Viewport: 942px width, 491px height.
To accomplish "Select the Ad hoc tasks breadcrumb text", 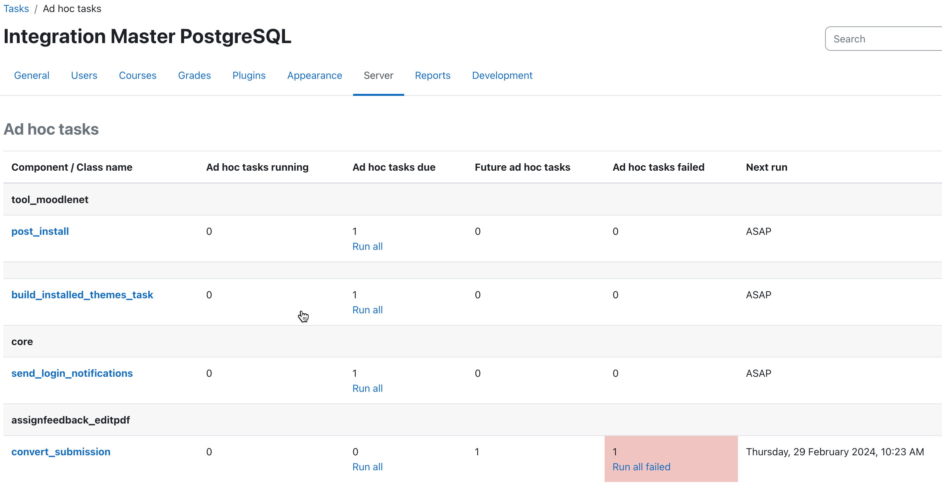I will coord(72,8).
